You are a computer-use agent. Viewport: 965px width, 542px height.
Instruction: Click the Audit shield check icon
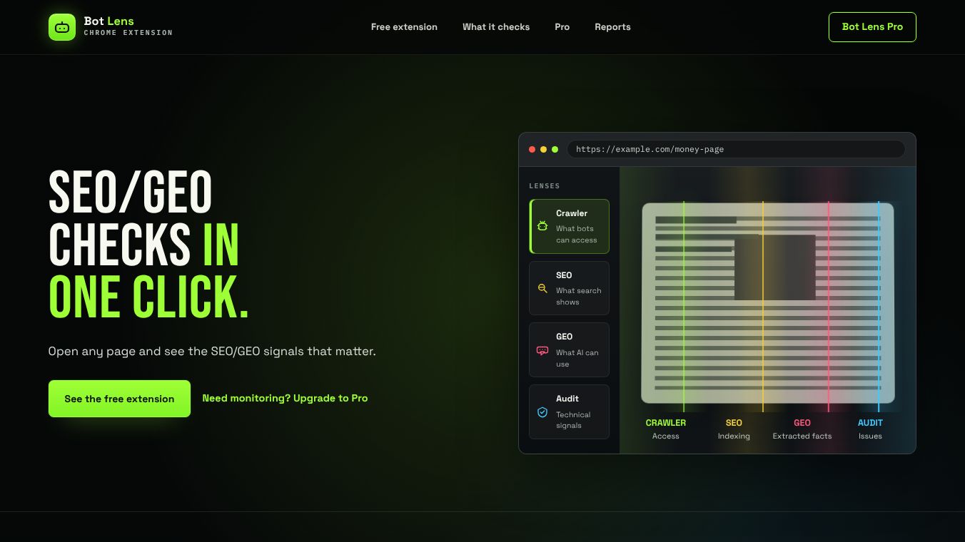click(542, 412)
